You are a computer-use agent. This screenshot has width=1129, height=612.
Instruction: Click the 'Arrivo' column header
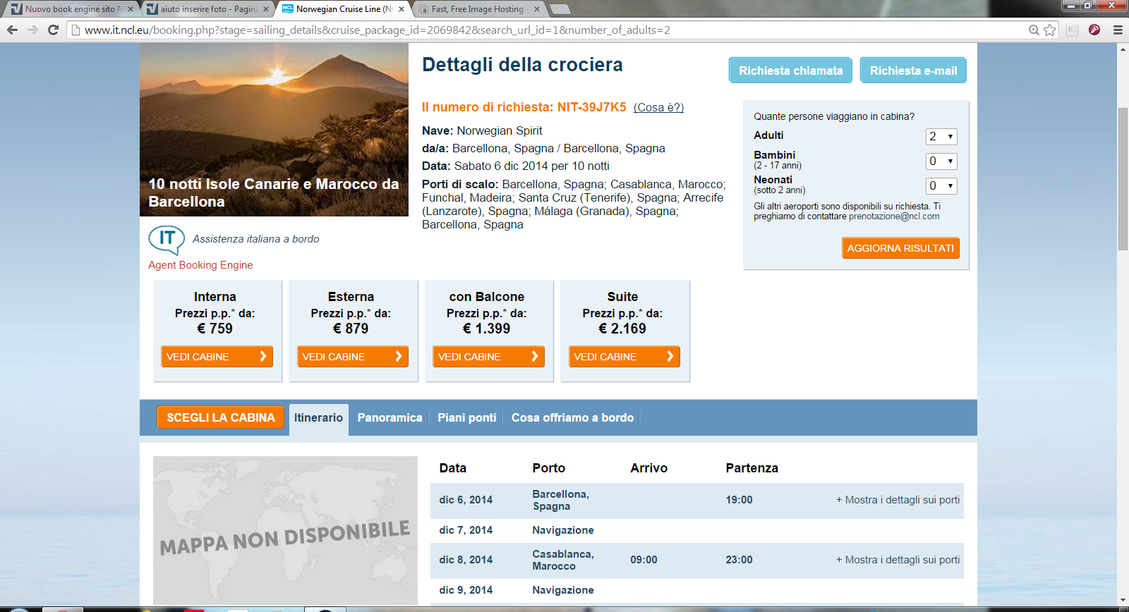(x=648, y=468)
